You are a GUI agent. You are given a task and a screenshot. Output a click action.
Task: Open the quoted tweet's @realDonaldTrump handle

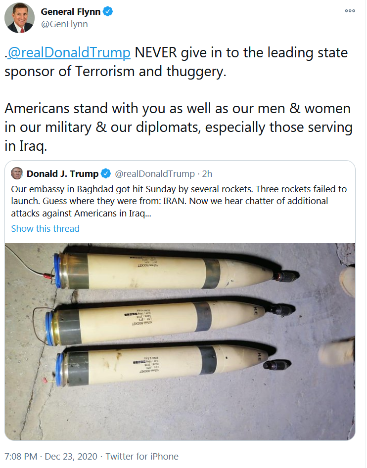pyautogui.click(x=155, y=174)
